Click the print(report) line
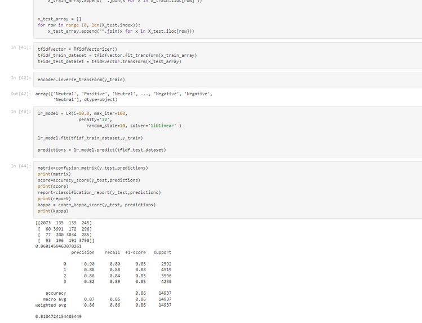 54,198
